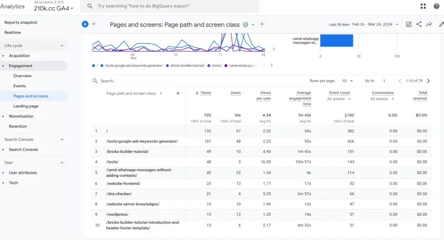The image size is (444, 240).
Task: Click the customize report pencil icon
Action: [441, 24]
